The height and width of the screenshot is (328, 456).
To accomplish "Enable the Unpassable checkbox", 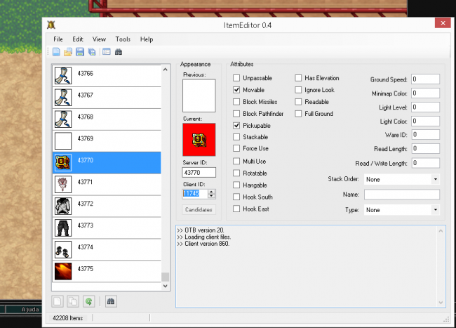I will pyautogui.click(x=236, y=78).
